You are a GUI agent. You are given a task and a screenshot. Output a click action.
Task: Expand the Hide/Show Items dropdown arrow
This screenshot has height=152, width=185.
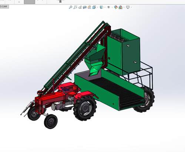click(x=112, y=7)
